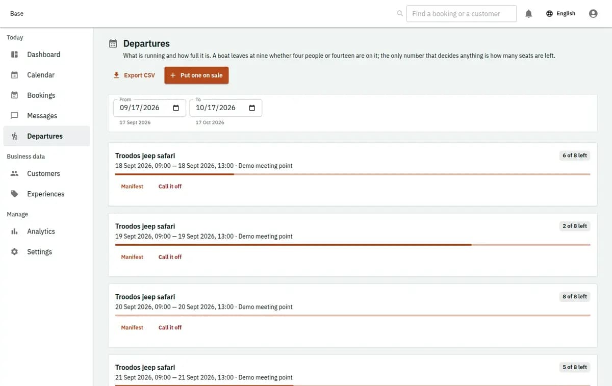The width and height of the screenshot is (612, 386).
Task: Click the Analytics bar chart icon
Action: [x=14, y=231]
